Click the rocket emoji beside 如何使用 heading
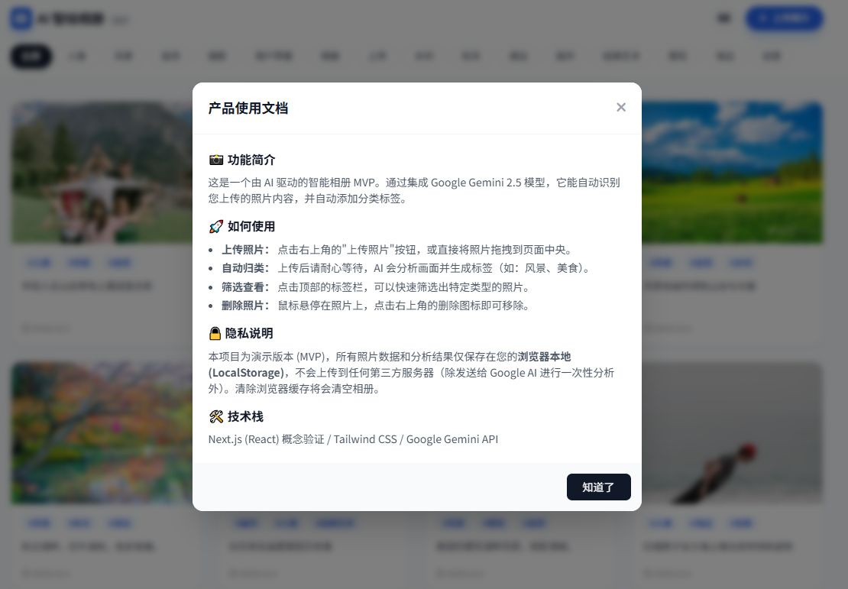 pos(215,226)
